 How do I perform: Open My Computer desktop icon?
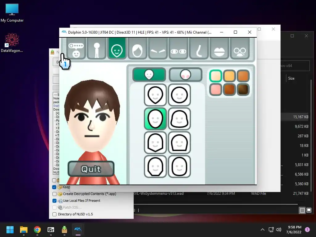pyautogui.click(x=12, y=13)
